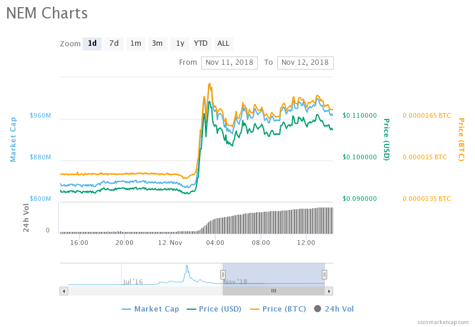Click the navigator right range handle
The image size is (475, 327).
(324, 274)
